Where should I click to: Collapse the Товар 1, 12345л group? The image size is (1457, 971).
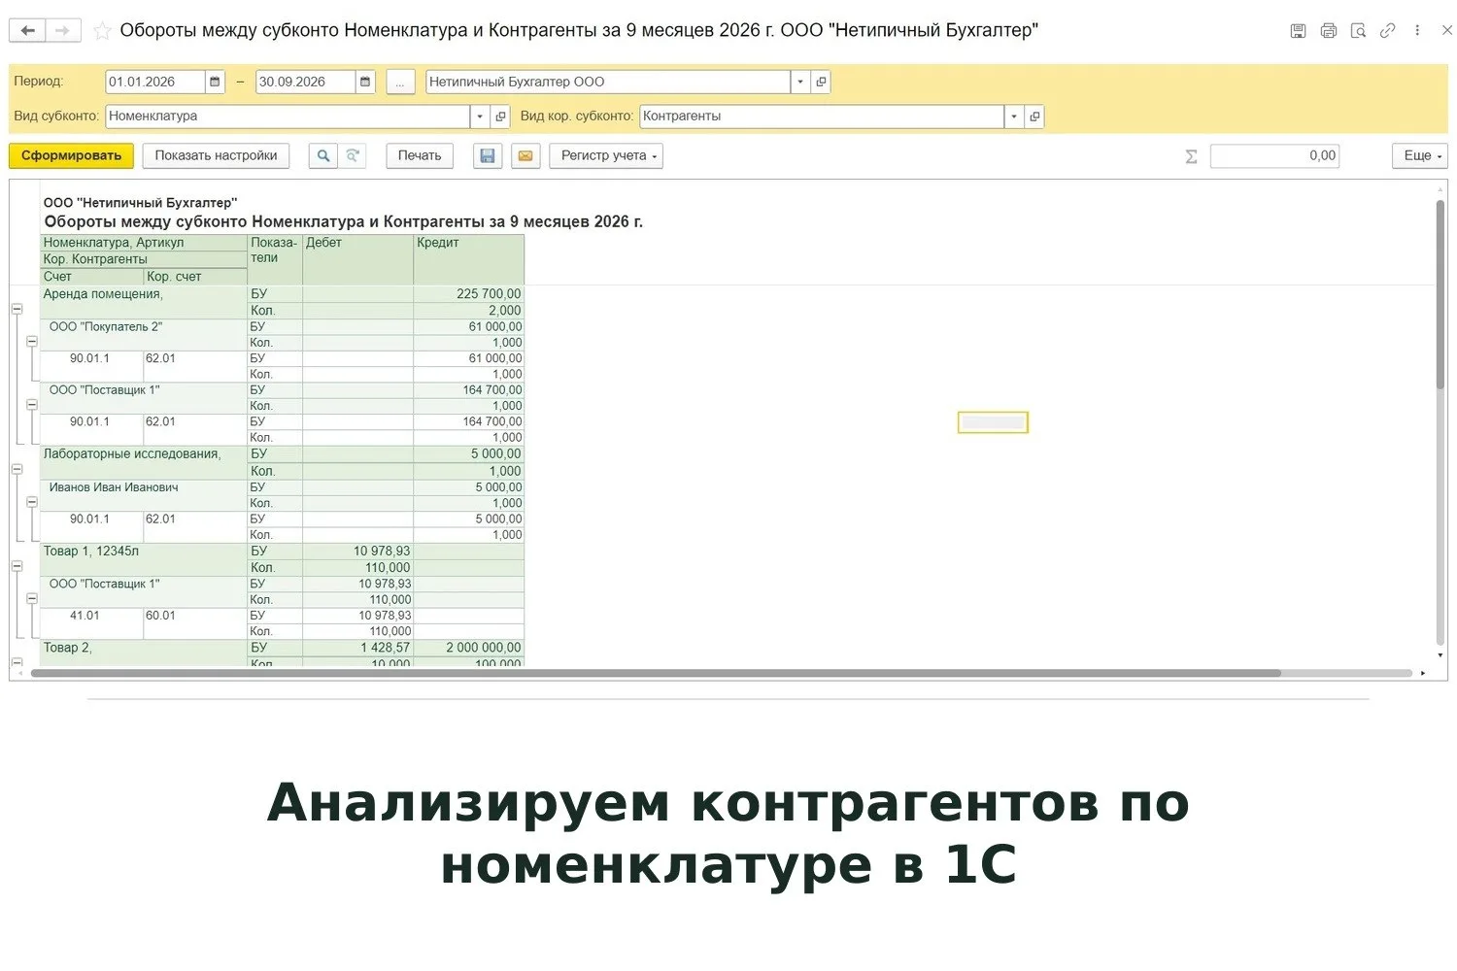pyautogui.click(x=17, y=566)
